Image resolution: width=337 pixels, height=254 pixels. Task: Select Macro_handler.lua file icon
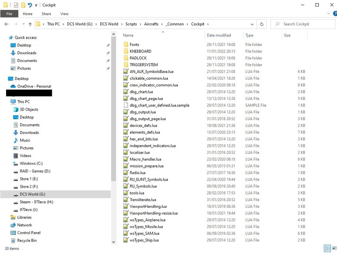pyautogui.click(x=126, y=159)
